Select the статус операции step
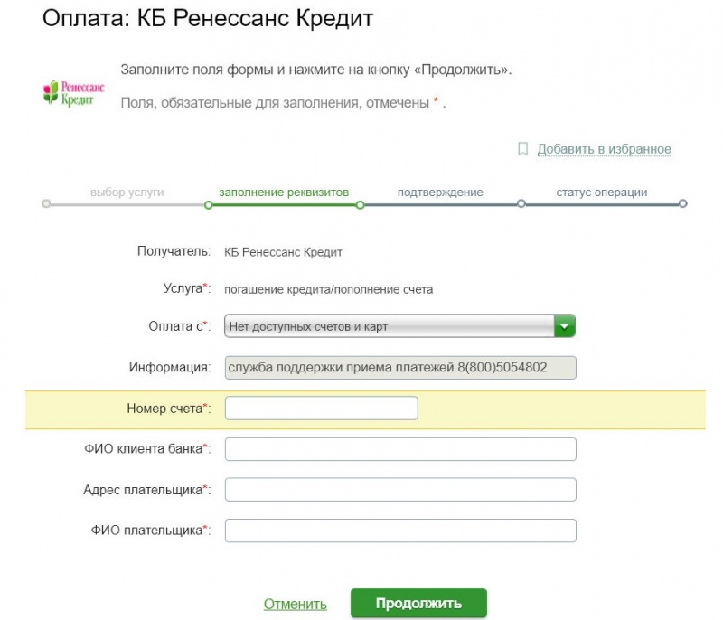 [x=602, y=193]
